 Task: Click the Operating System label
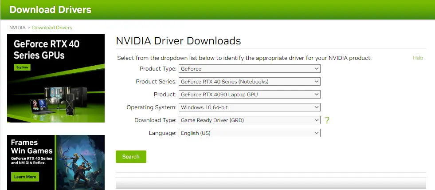point(152,107)
